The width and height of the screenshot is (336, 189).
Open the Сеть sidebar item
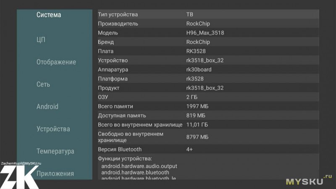[43, 84]
